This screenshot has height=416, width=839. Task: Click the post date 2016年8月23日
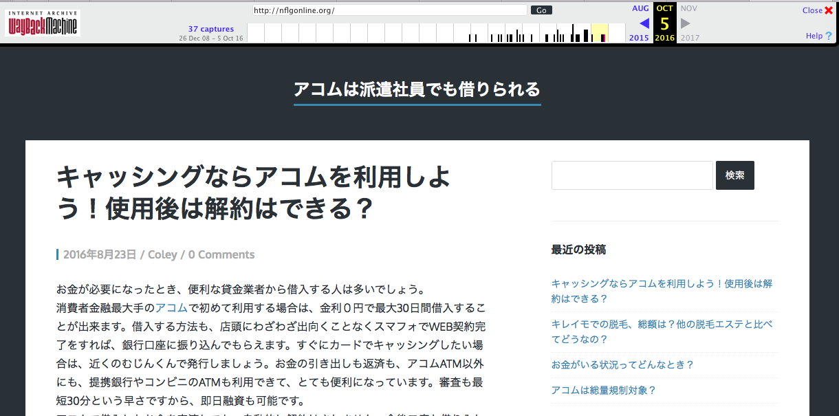pos(100,254)
